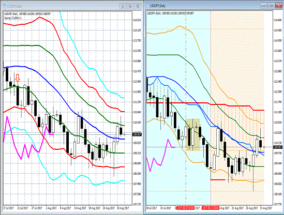Click the left window title bar text USDJPY,Daily

point(14,6)
